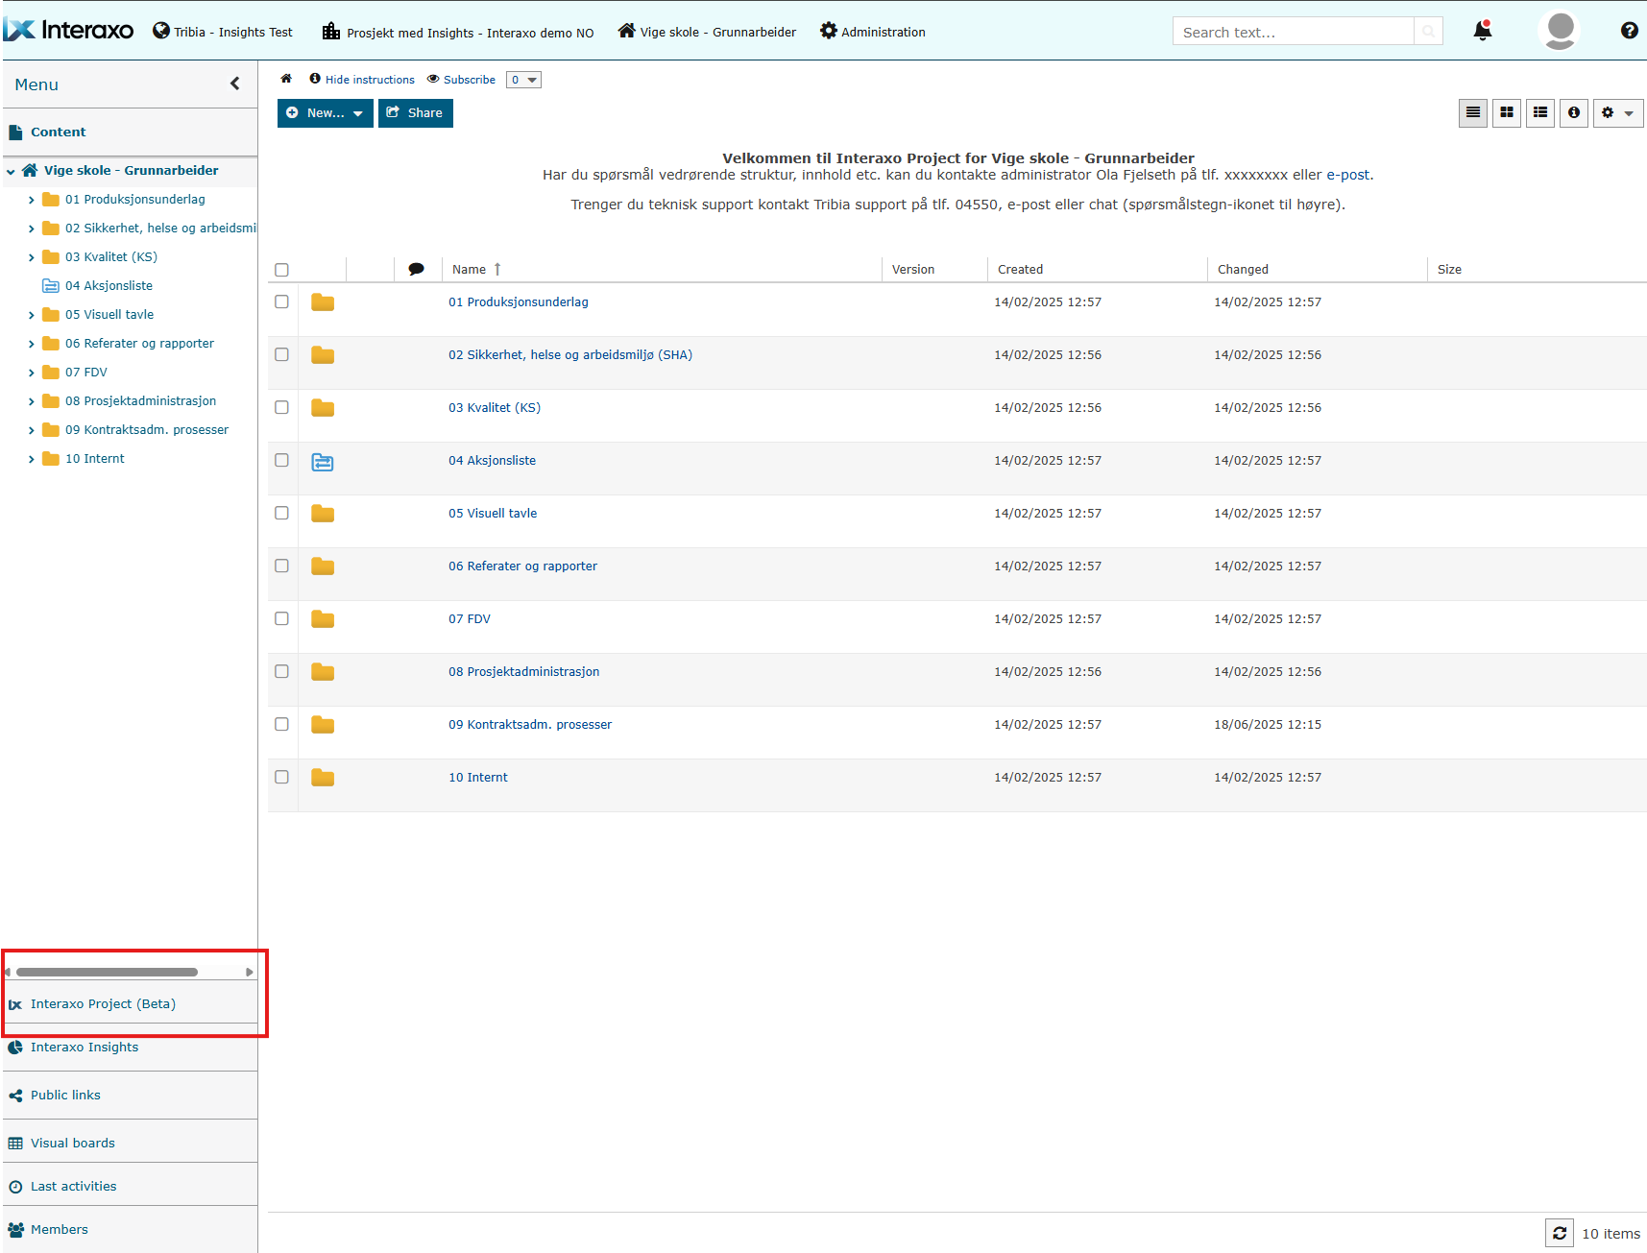The image size is (1647, 1253).
Task: Open Administration in top navigation
Action: [x=872, y=32]
